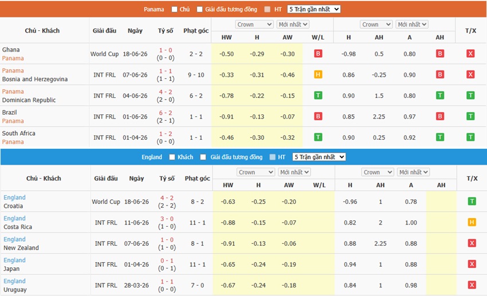
Task: Click HW odds -0.88 in Costa Rica row
Action: coord(228,223)
